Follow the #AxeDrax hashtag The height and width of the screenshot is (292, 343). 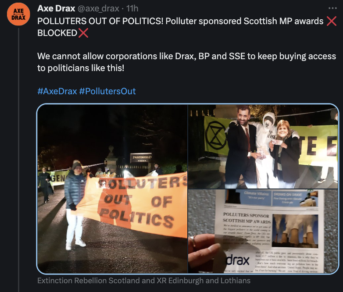57,91
